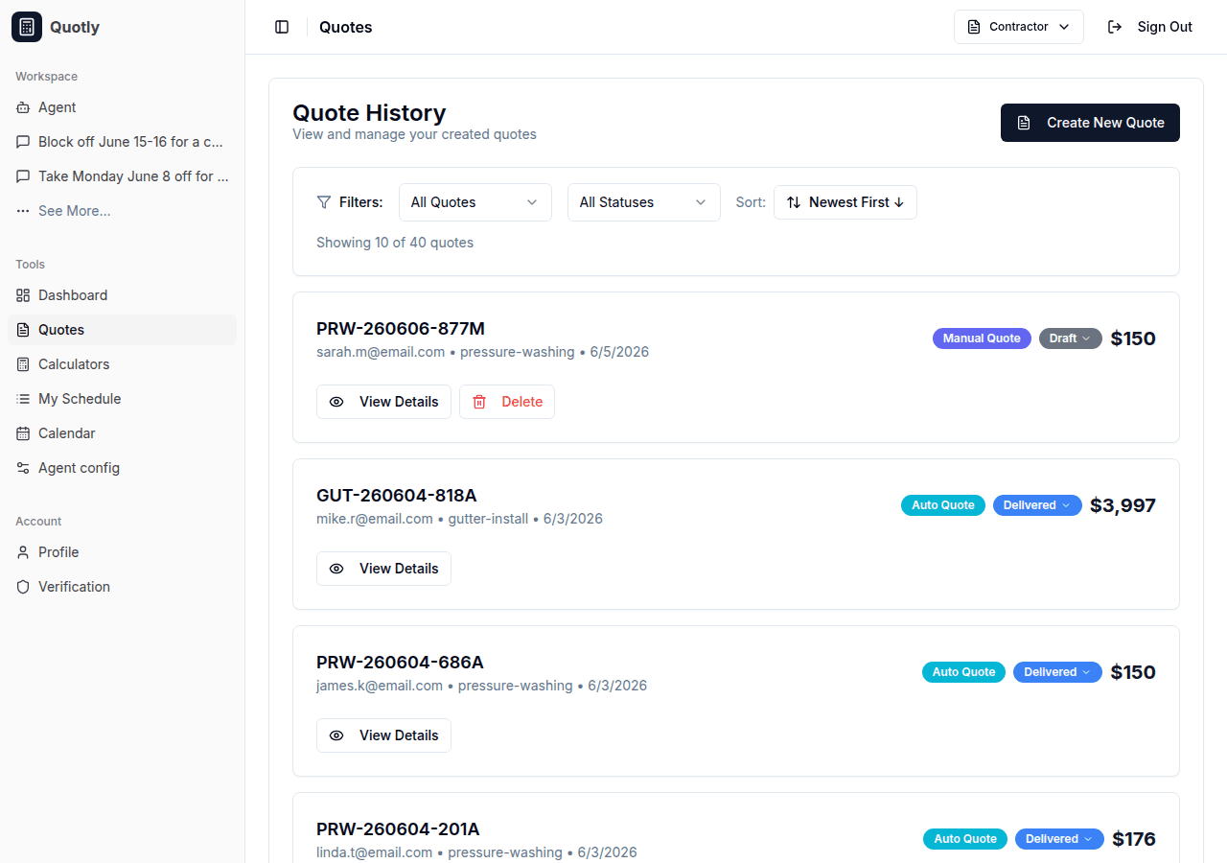Click the My Schedule list icon
The image size is (1227, 863).
pos(23,399)
